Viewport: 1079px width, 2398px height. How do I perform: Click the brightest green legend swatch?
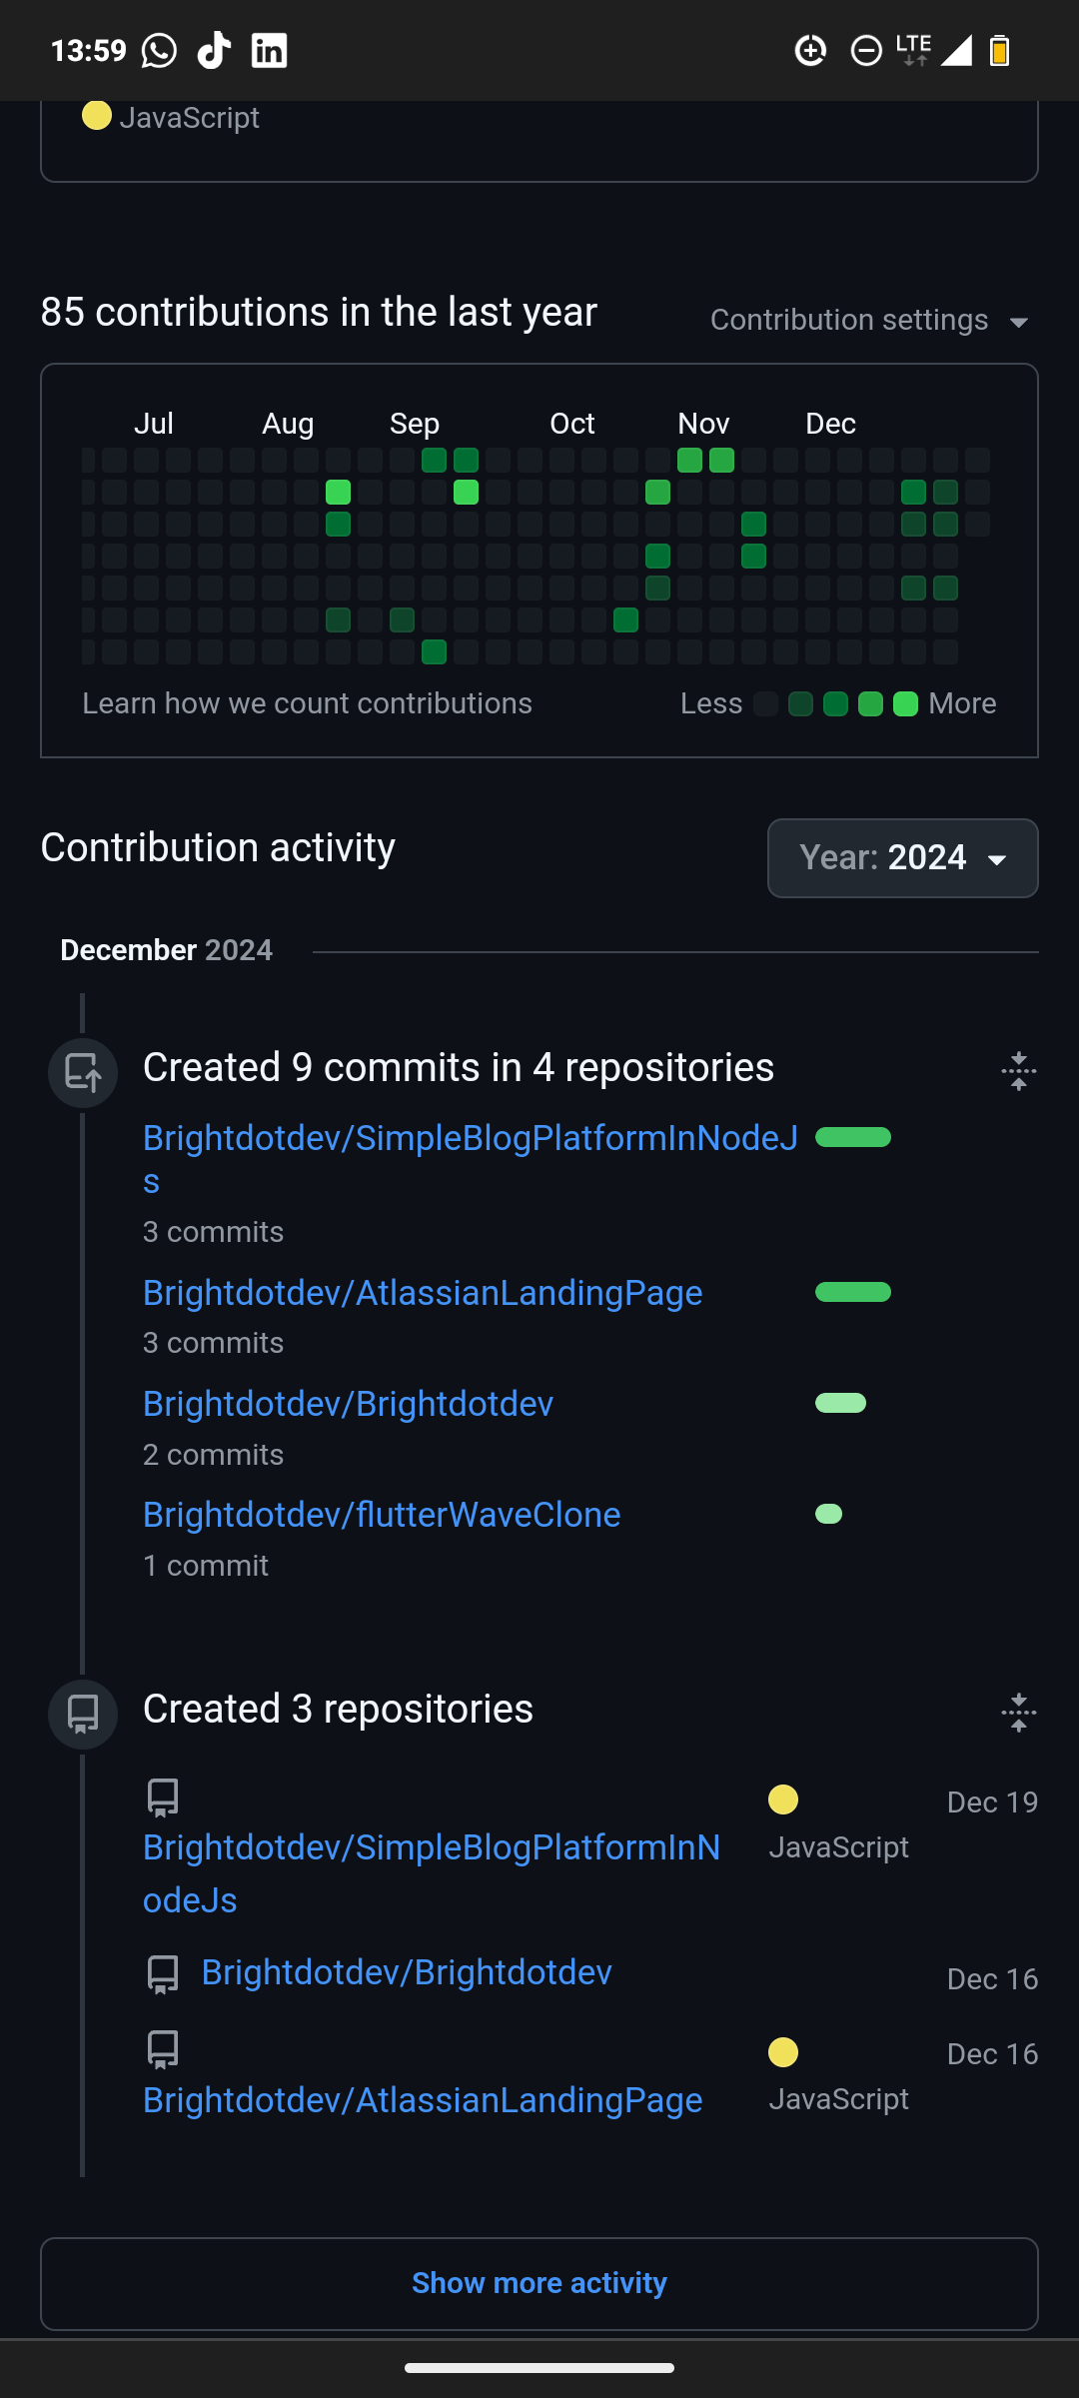coord(906,703)
